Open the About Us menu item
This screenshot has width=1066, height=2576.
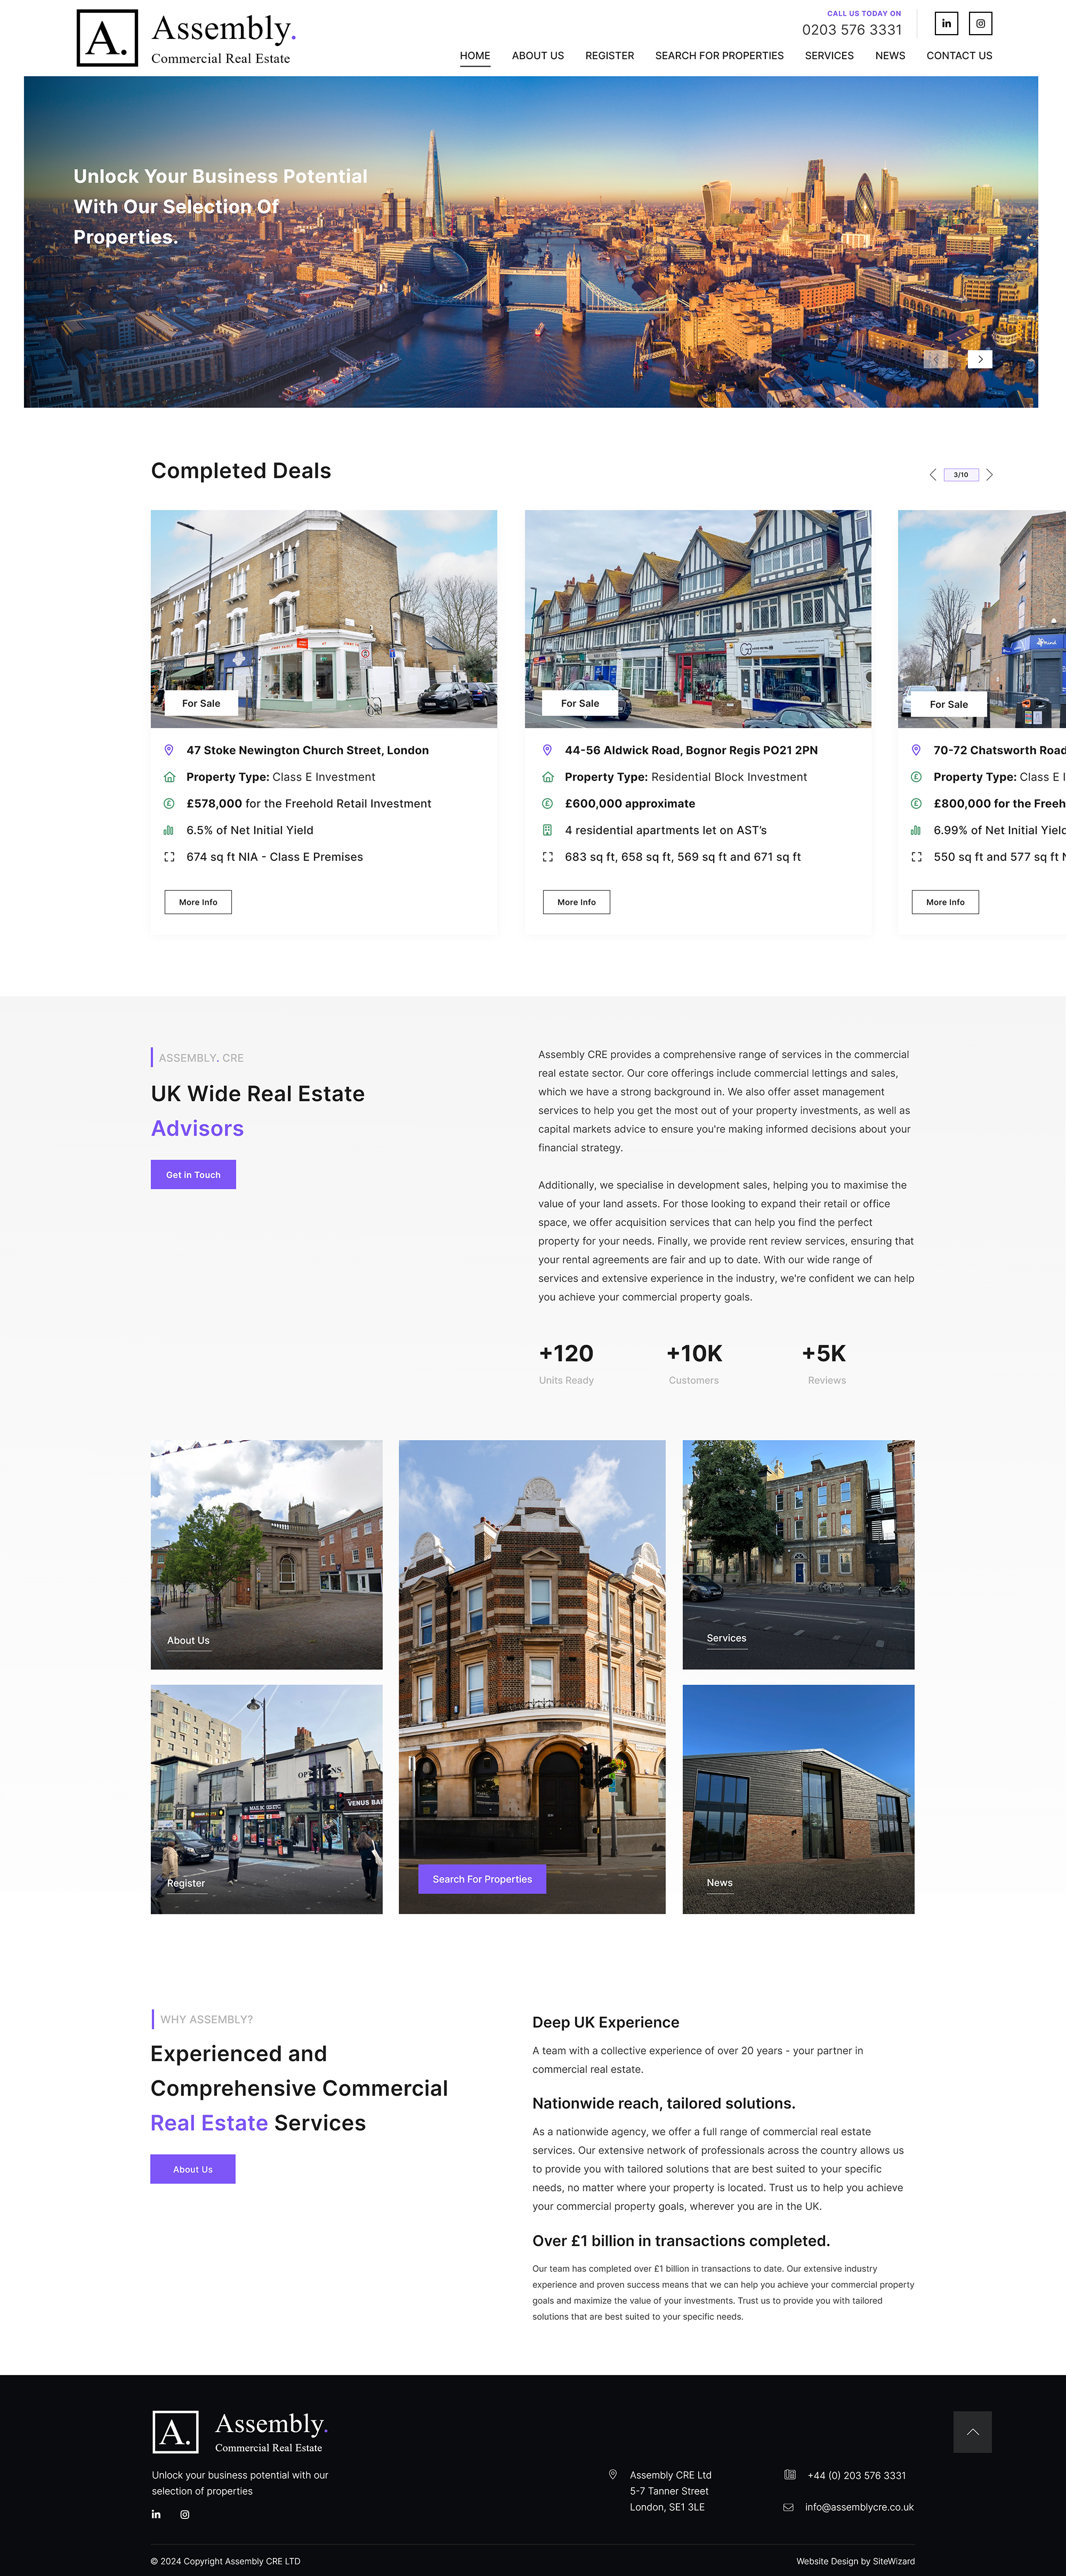538,56
